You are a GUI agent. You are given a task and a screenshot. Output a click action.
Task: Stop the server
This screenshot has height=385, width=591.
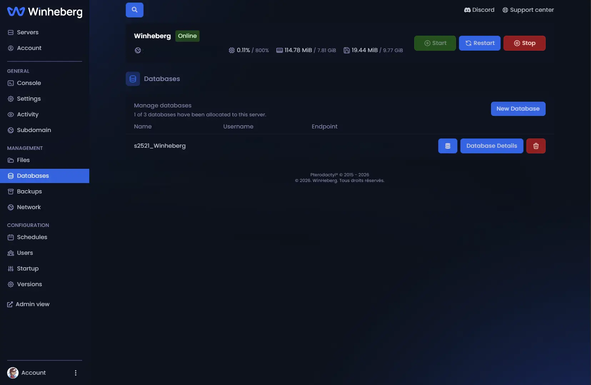click(x=525, y=43)
